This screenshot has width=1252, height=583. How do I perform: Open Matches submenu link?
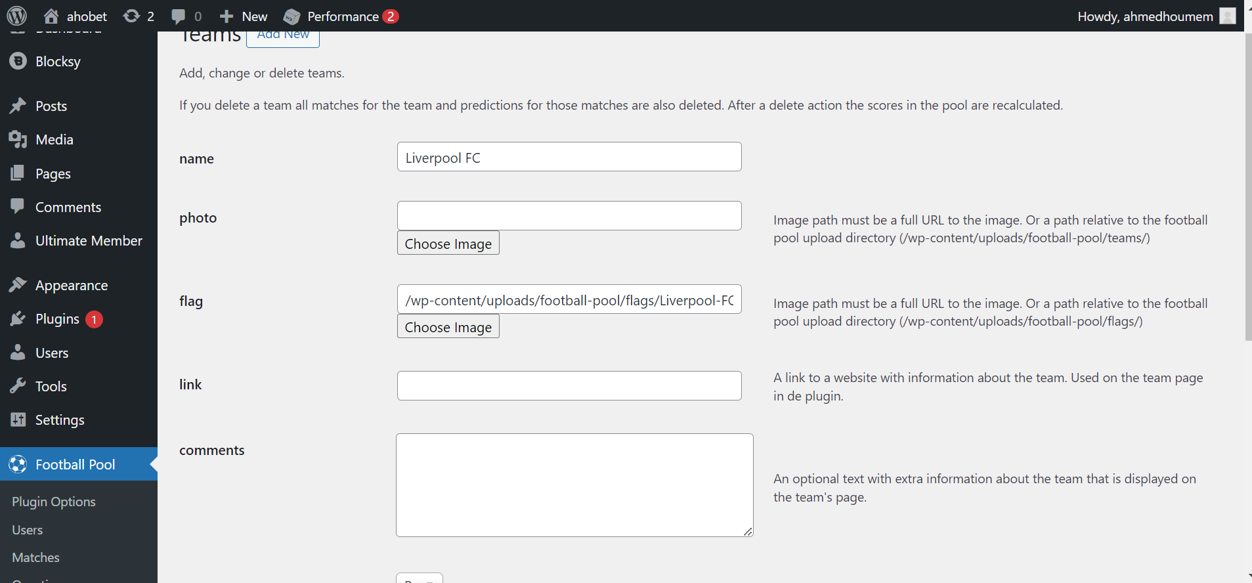tap(36, 557)
